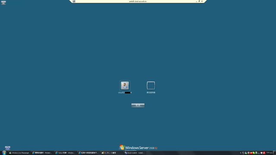Viewport: 276px width, 155px height.
Task: Click the red-and-white checkered tray icon
Action: (x=264, y=153)
